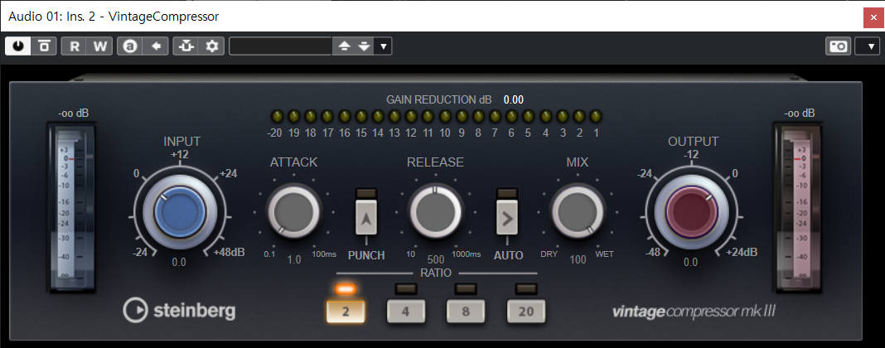Toggle the plug-in activate power button
The image size is (885, 348).
pos(17,46)
